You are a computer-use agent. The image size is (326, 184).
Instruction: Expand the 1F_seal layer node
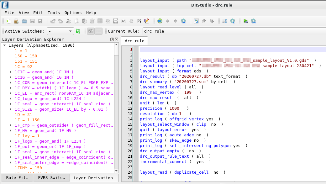click(x=11, y=152)
